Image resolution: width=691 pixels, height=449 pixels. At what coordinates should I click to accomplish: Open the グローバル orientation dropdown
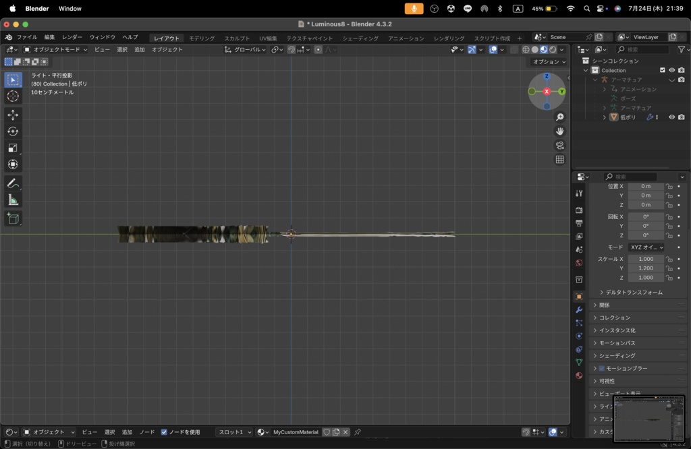[x=245, y=50]
